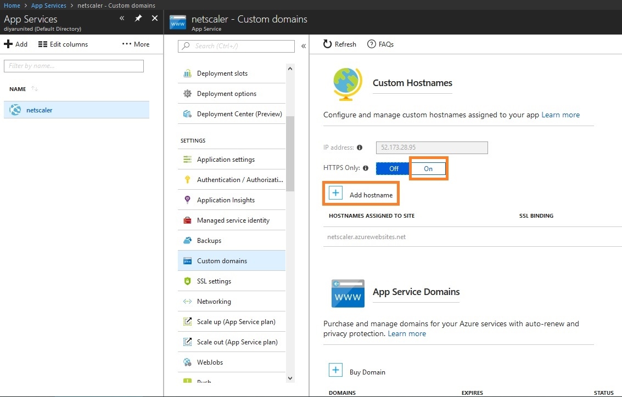
Task: Click the Deployment Center icon
Action: [x=187, y=114]
